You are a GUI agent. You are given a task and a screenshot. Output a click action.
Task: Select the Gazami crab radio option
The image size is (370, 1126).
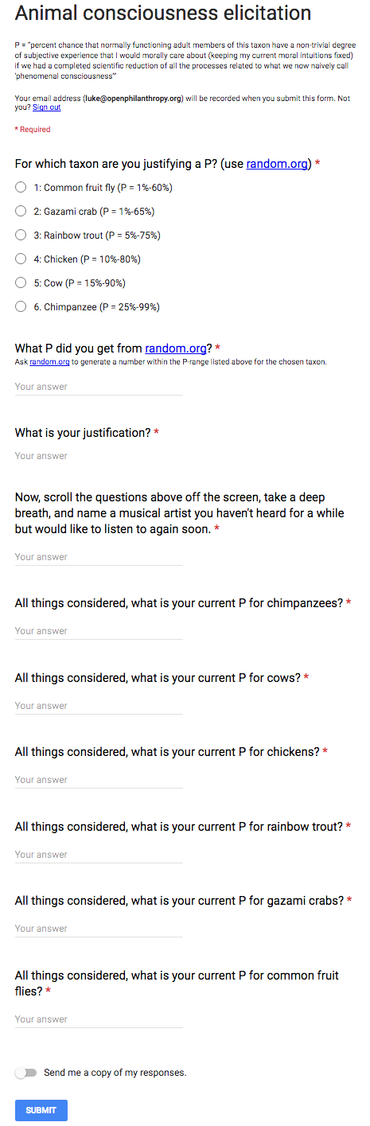click(x=21, y=212)
